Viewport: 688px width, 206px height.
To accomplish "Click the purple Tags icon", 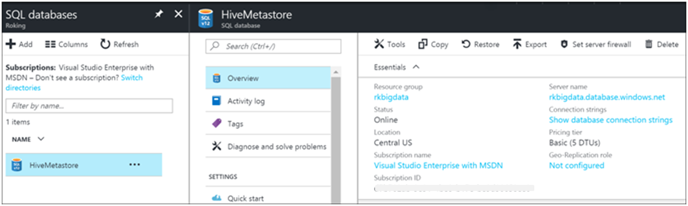I will coord(217,124).
